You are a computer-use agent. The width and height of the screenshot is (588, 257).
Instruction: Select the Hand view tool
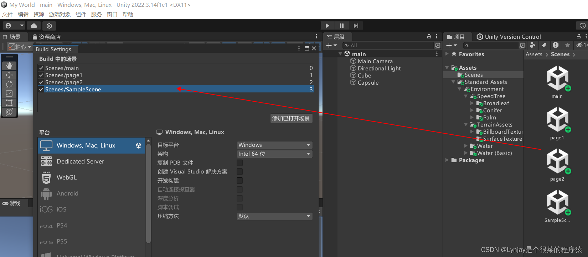tap(9, 66)
